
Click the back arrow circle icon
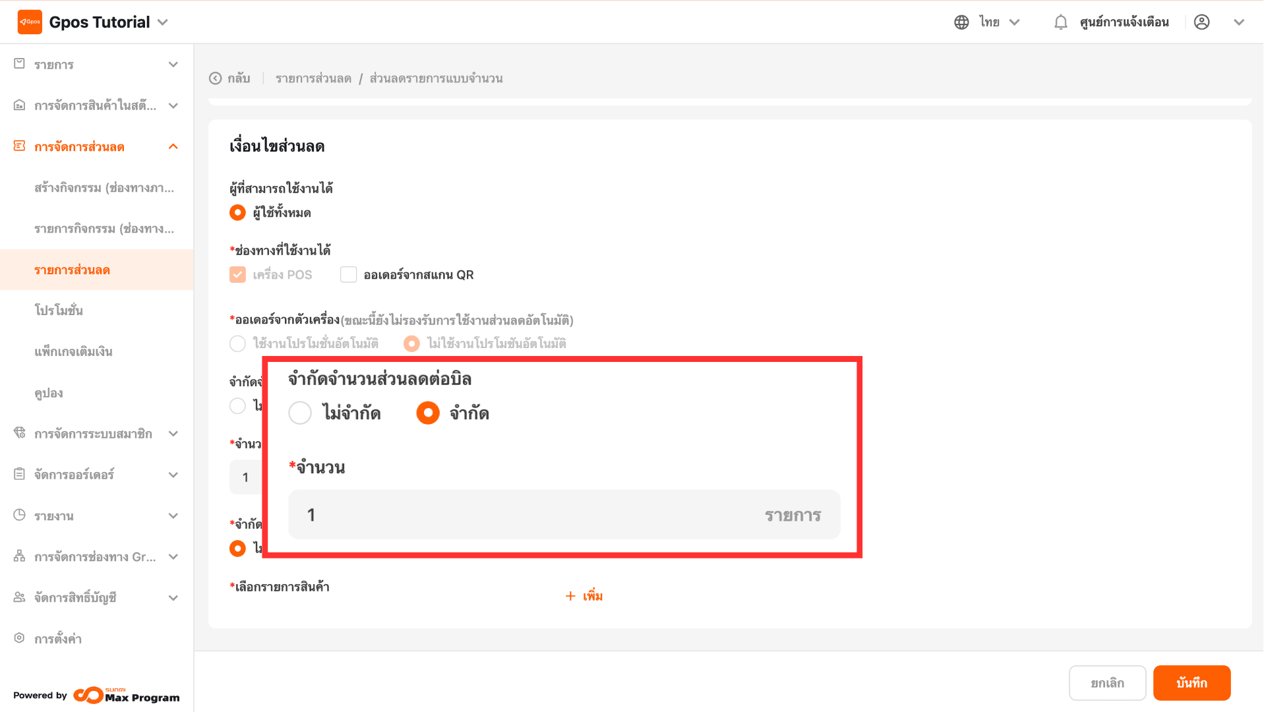(215, 78)
